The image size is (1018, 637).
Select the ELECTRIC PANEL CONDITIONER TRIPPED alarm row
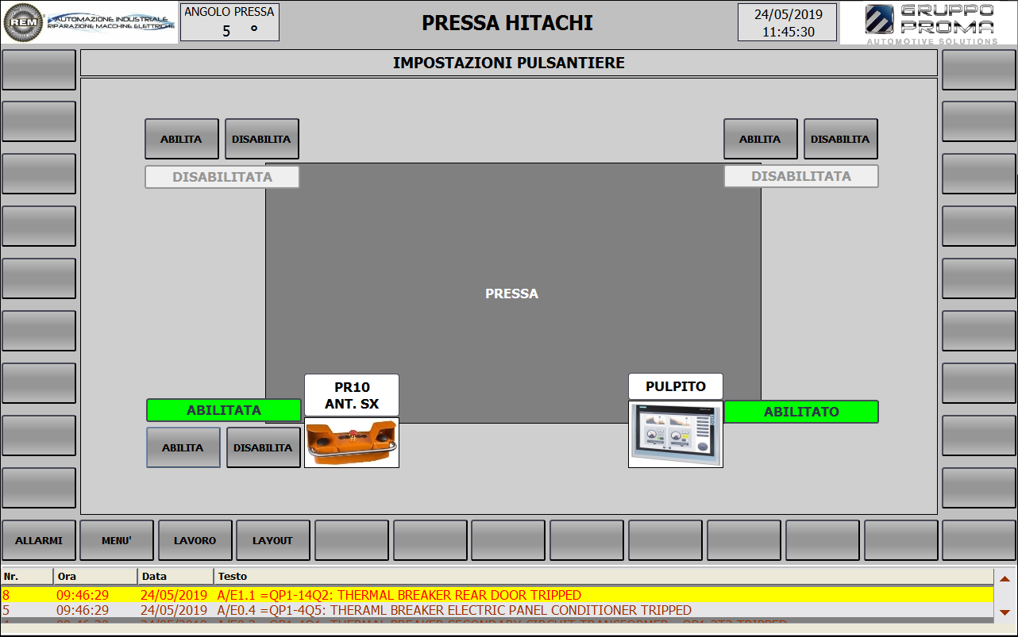[x=498, y=611]
